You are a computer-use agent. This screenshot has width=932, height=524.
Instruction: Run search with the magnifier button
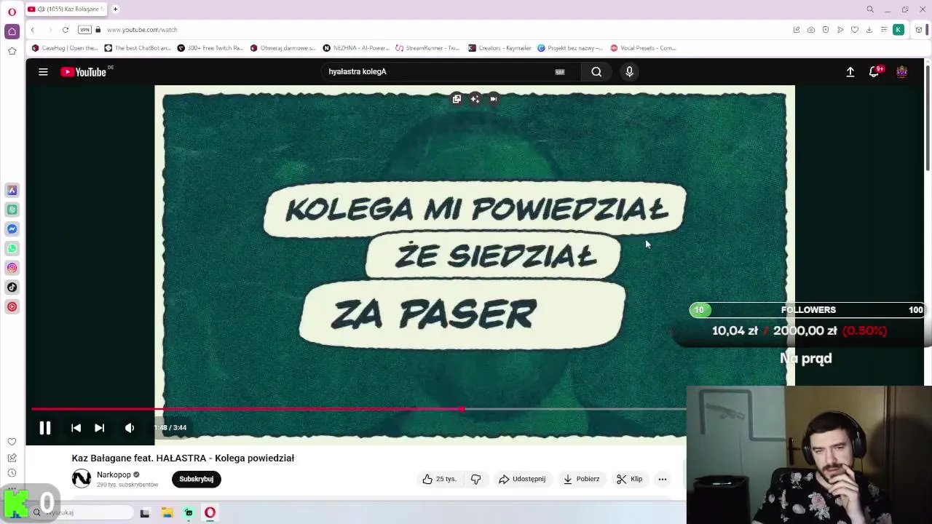[596, 71]
